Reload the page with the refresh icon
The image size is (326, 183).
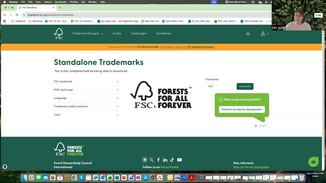[17, 15]
